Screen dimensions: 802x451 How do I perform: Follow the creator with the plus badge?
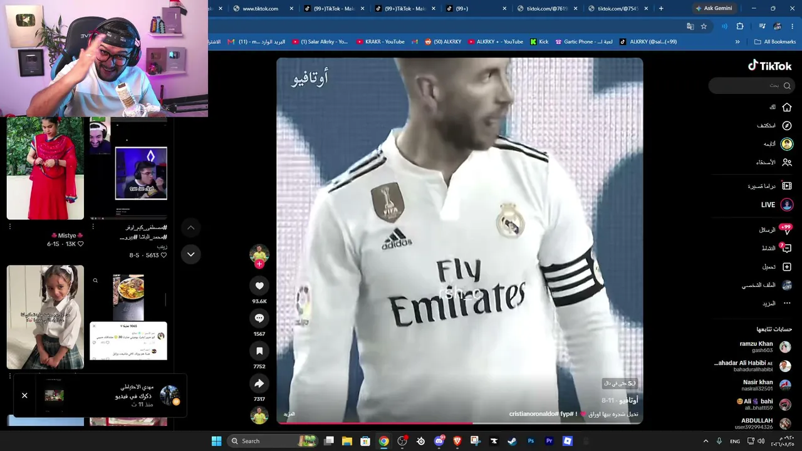pos(259,264)
